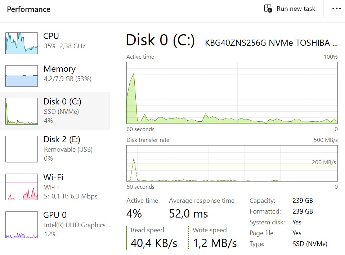Click the Run new task icon
Screen dimensions: 345x255
pos(268,9)
